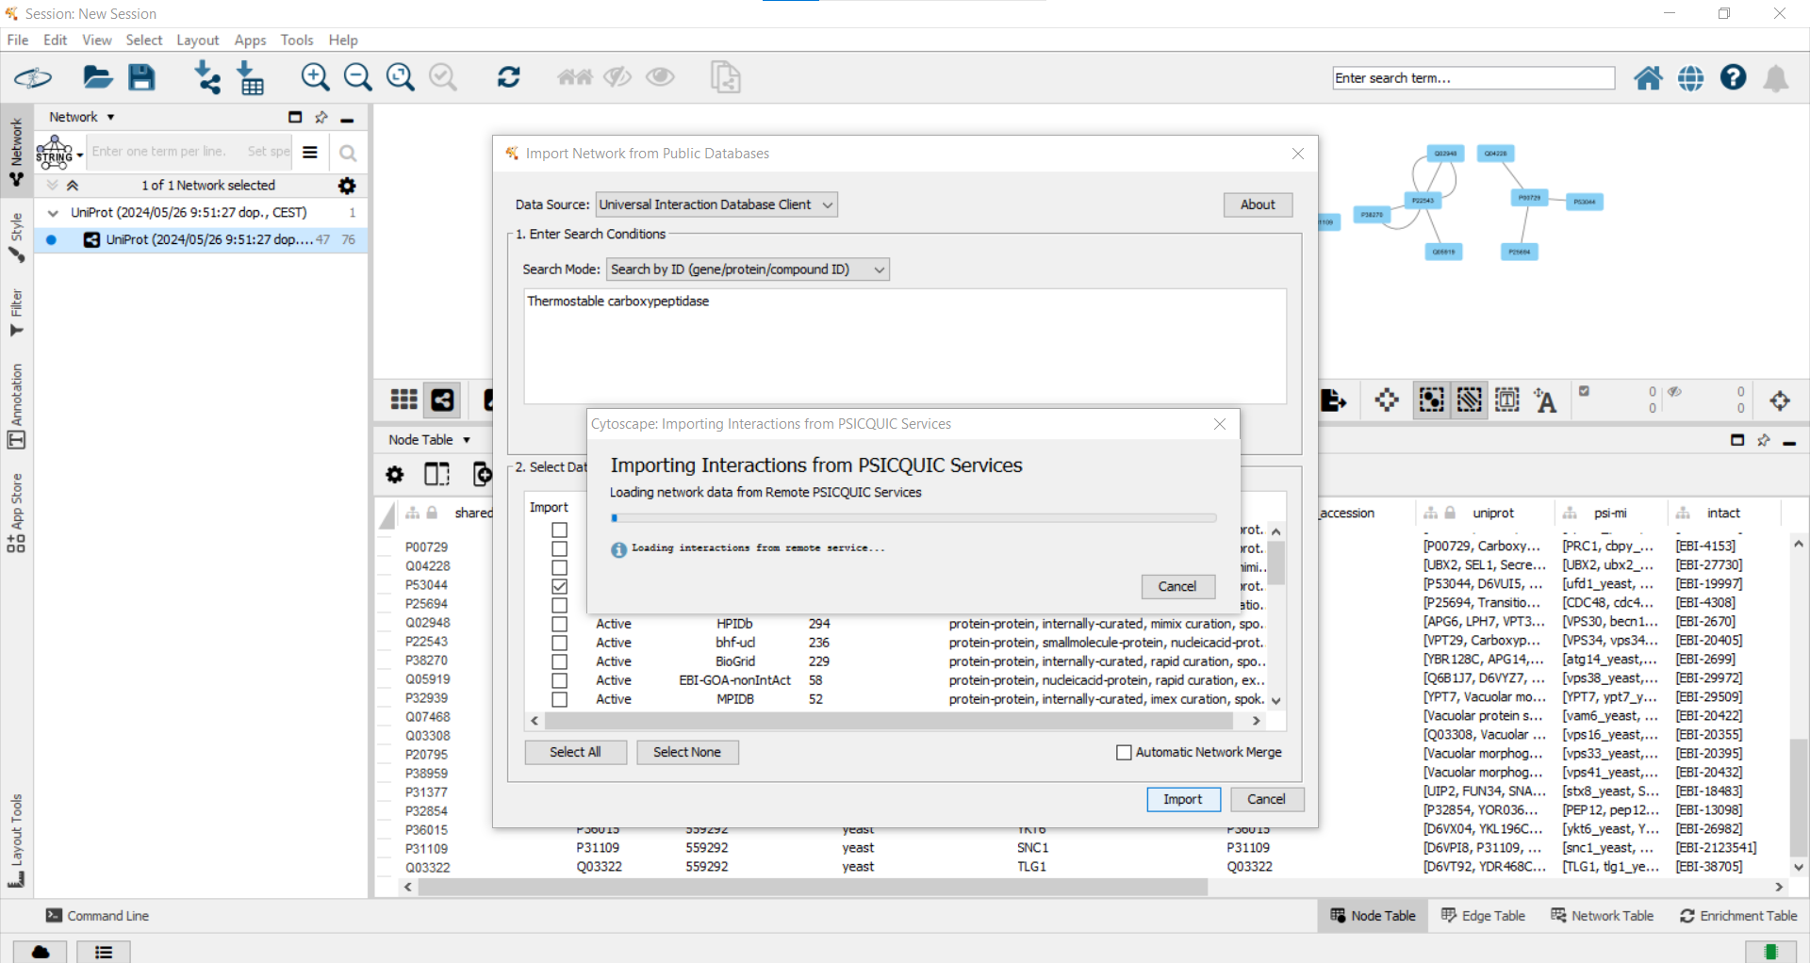This screenshot has height=963, width=1810.
Task: Expand STRING provider dropdown arrow
Action: click(80, 154)
